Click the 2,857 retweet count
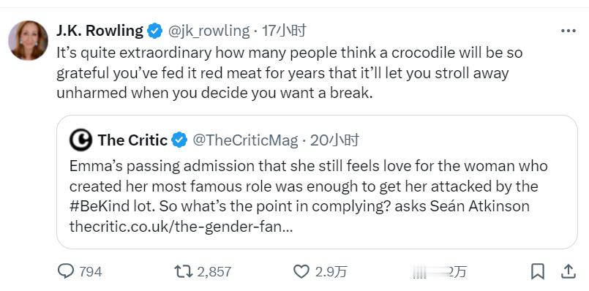The width and height of the screenshot is (589, 291). click(214, 271)
